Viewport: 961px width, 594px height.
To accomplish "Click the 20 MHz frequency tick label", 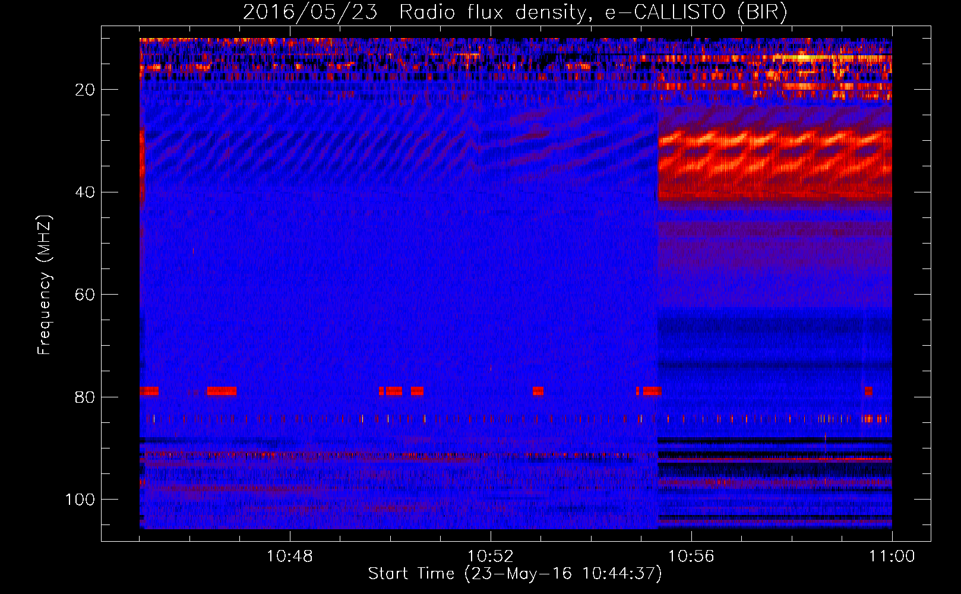I will [85, 90].
